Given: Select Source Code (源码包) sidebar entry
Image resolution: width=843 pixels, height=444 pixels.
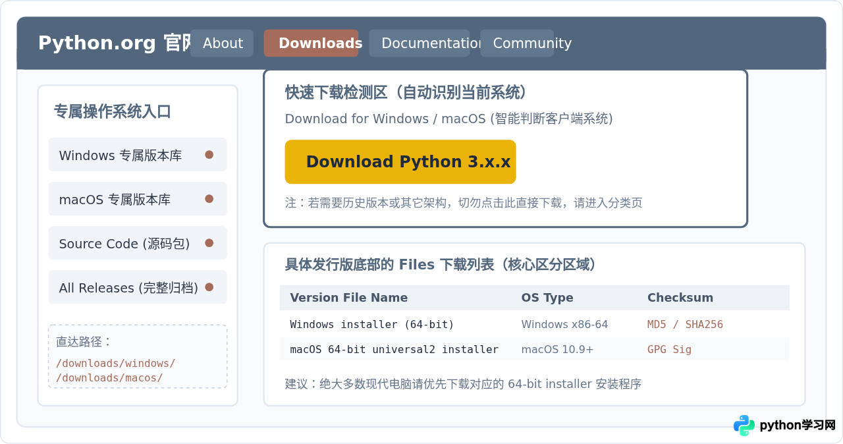Looking at the screenshot, I should [138, 243].
